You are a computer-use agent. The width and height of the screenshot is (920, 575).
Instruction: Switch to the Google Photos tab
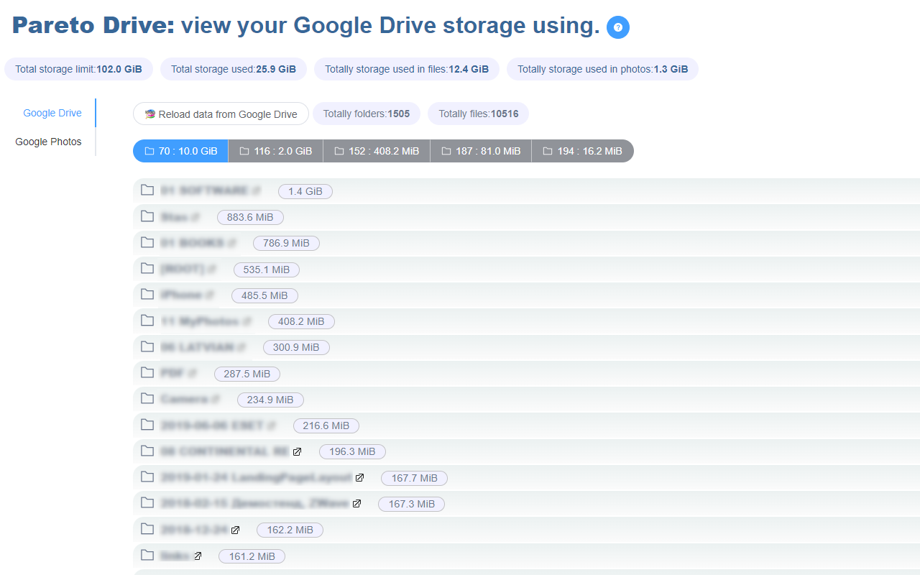[48, 142]
